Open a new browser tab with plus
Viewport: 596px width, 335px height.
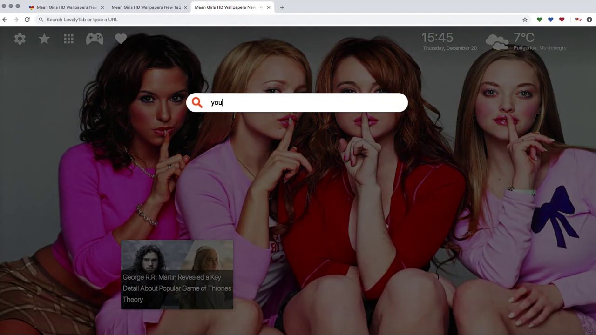(x=282, y=7)
